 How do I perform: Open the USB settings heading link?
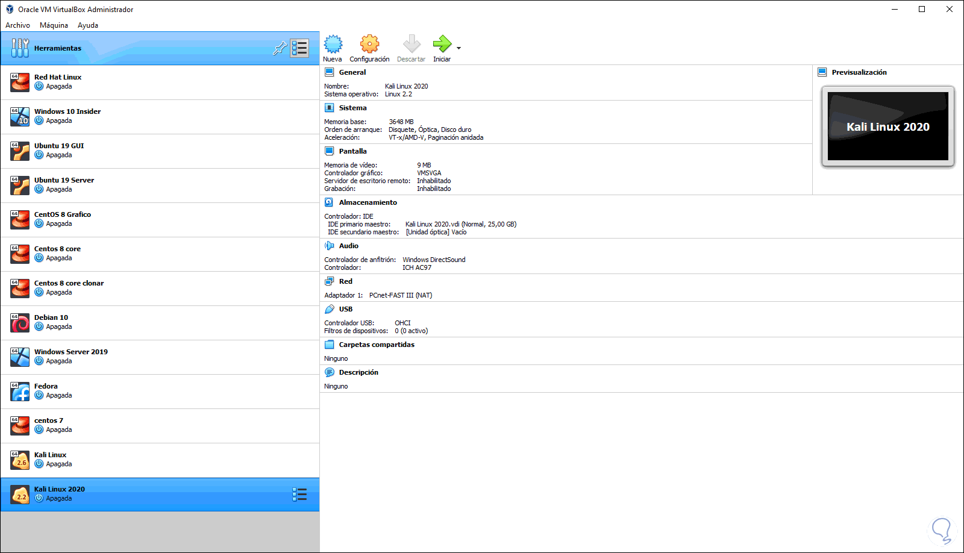(345, 309)
